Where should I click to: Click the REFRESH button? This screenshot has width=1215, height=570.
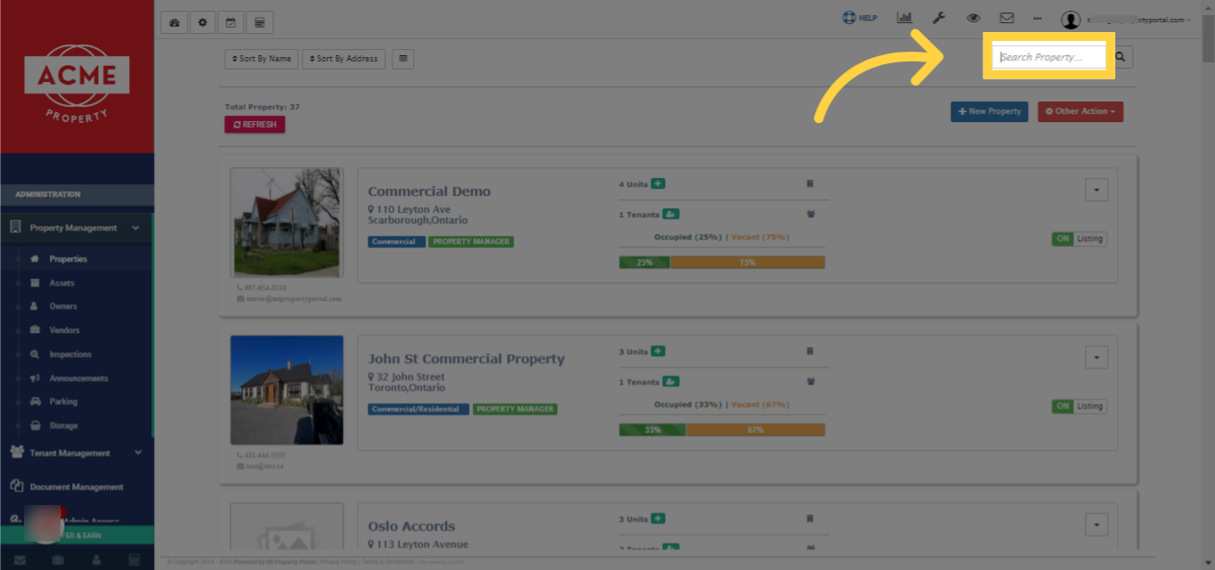point(255,125)
